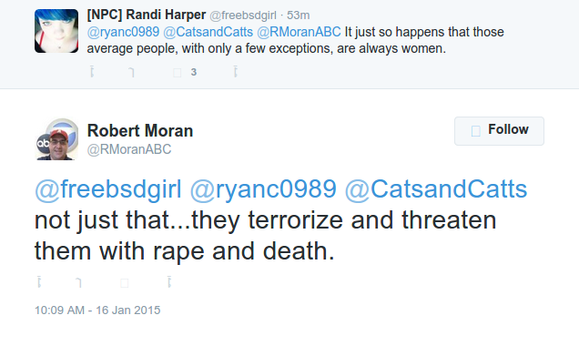Open the @RMoranABC handle under Robert Moran

pos(129,149)
